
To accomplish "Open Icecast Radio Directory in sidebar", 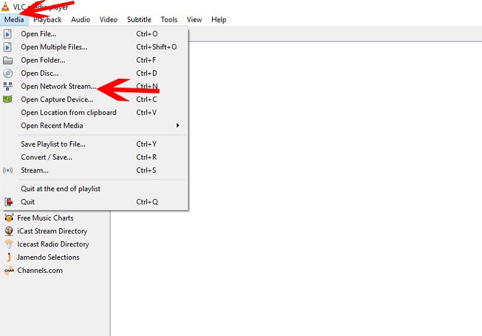I will pyautogui.click(x=53, y=244).
